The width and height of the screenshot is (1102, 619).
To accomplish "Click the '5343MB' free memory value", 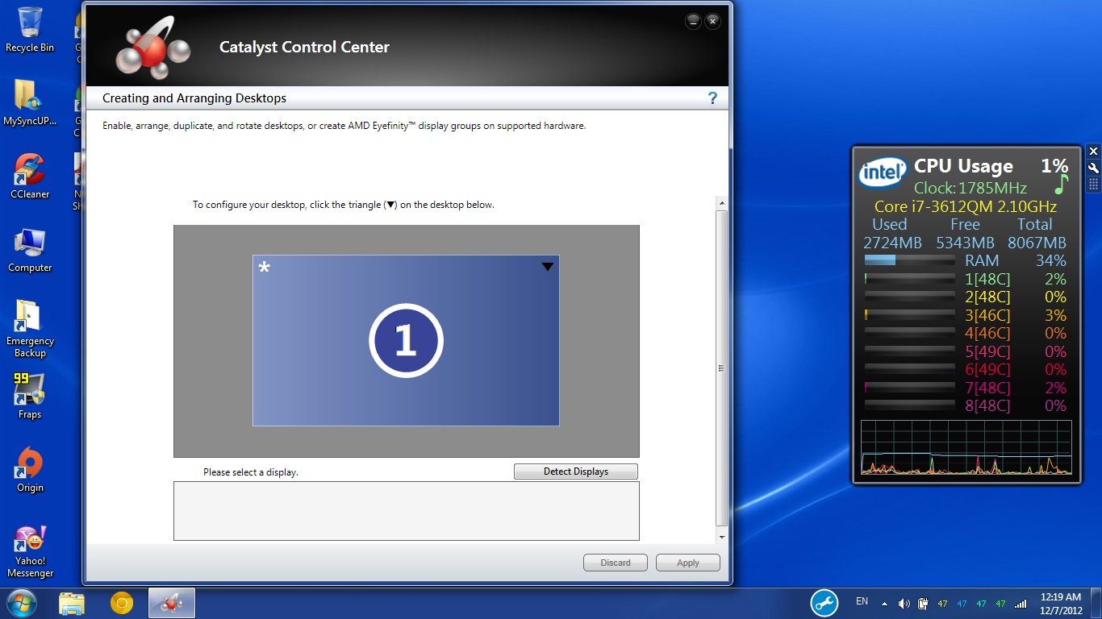I will click(x=965, y=243).
